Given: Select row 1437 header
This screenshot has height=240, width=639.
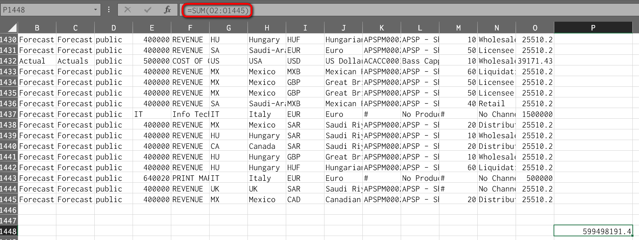Looking at the screenshot, I should [9, 114].
